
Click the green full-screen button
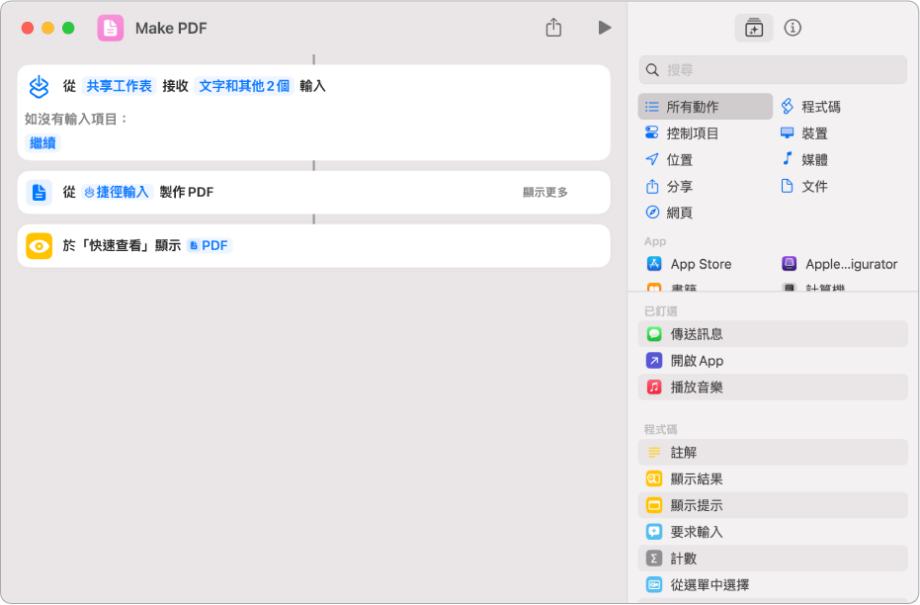(x=68, y=28)
